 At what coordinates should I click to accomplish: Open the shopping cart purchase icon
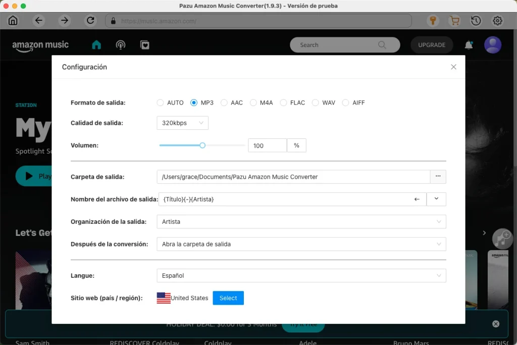454,21
